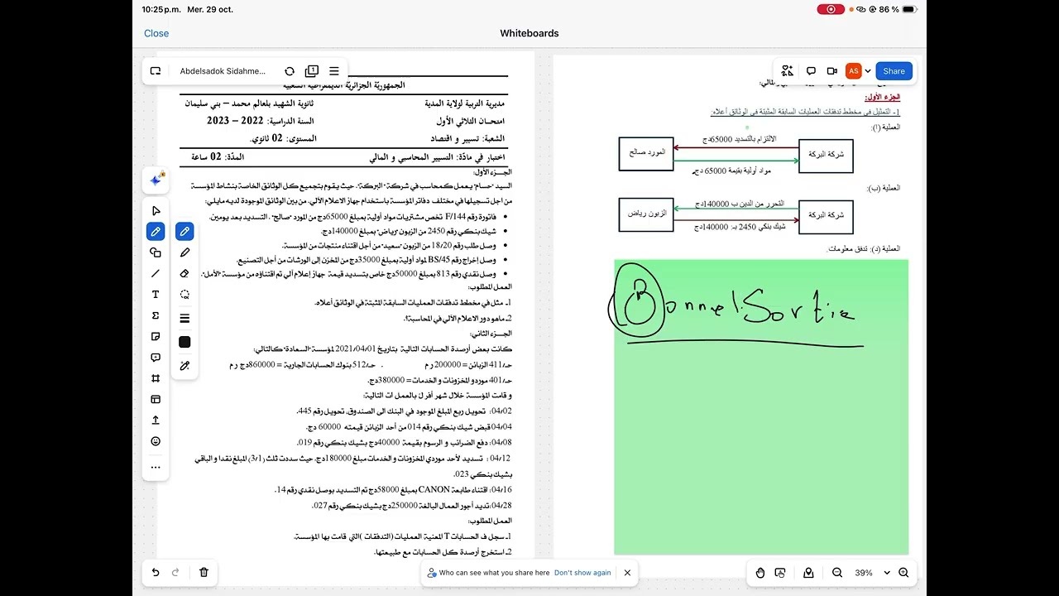Select the lasso selection tool

click(x=184, y=294)
